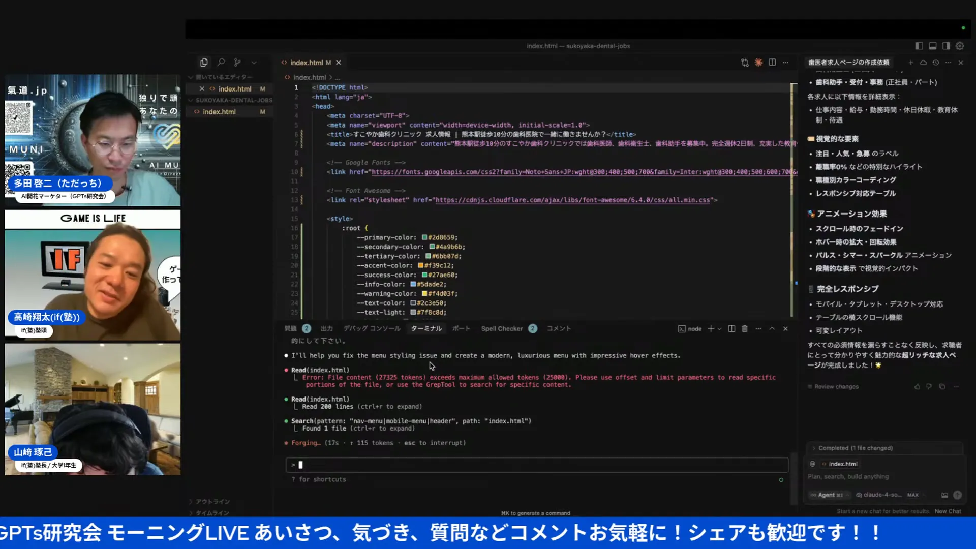Open chat history clock icon
The height and width of the screenshot is (549, 976).
click(935, 63)
